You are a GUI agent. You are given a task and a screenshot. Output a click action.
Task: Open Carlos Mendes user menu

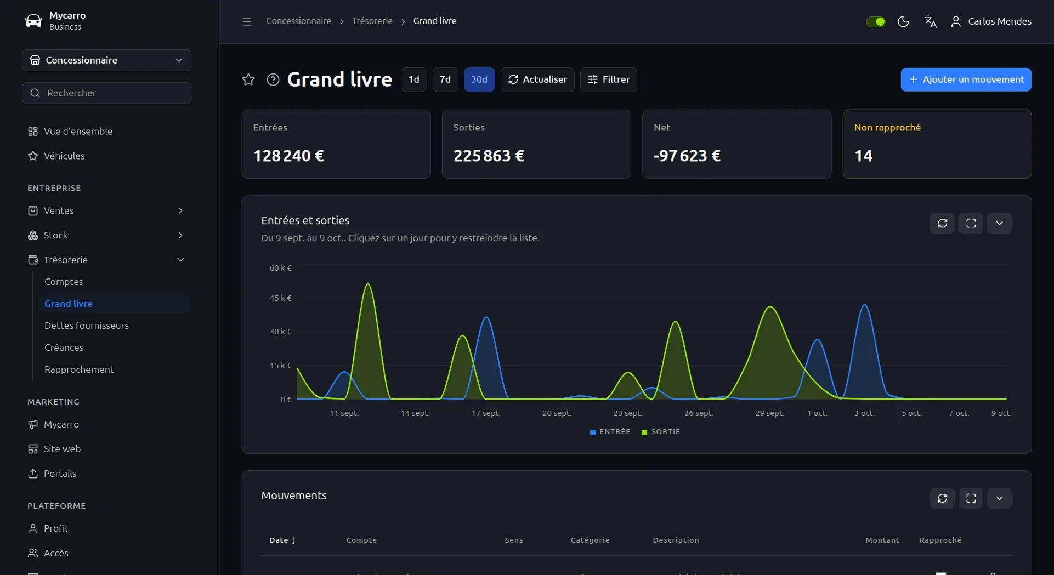coord(991,21)
